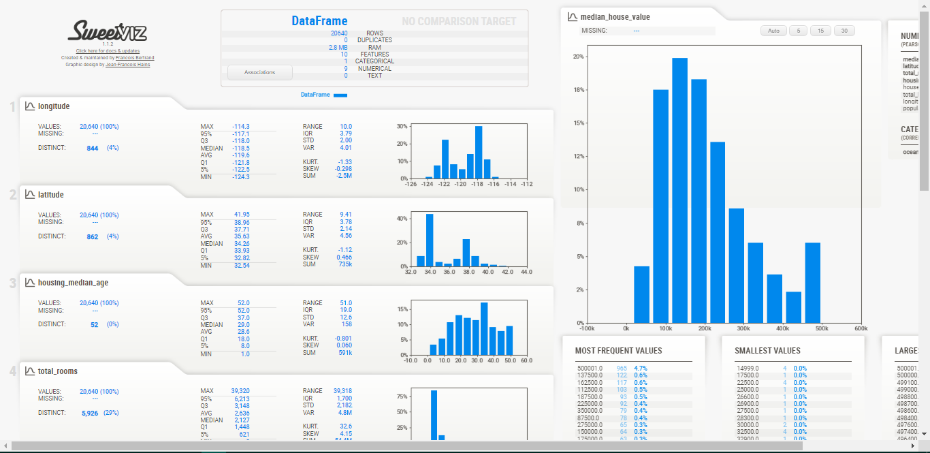930x453 pixels.
Task: Click the horizontal scrollbar right arrow
Action: pyautogui.click(x=913, y=446)
